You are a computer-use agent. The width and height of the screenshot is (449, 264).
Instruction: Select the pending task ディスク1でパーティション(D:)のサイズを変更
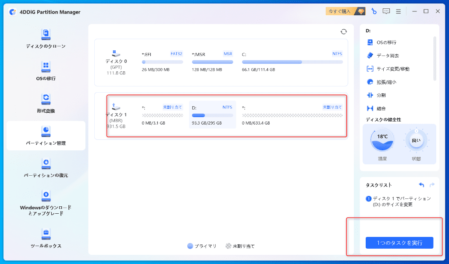point(399,201)
